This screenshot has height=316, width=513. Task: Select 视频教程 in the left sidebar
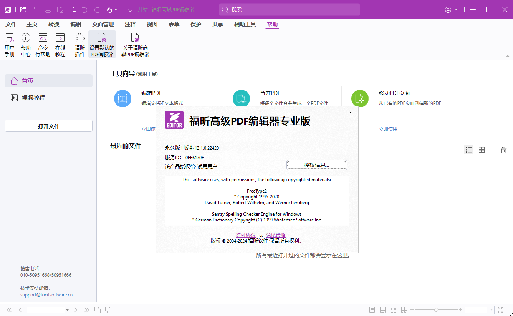(48, 98)
